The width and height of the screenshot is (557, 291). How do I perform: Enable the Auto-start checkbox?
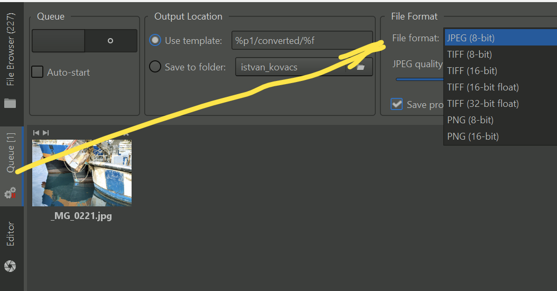tap(38, 72)
